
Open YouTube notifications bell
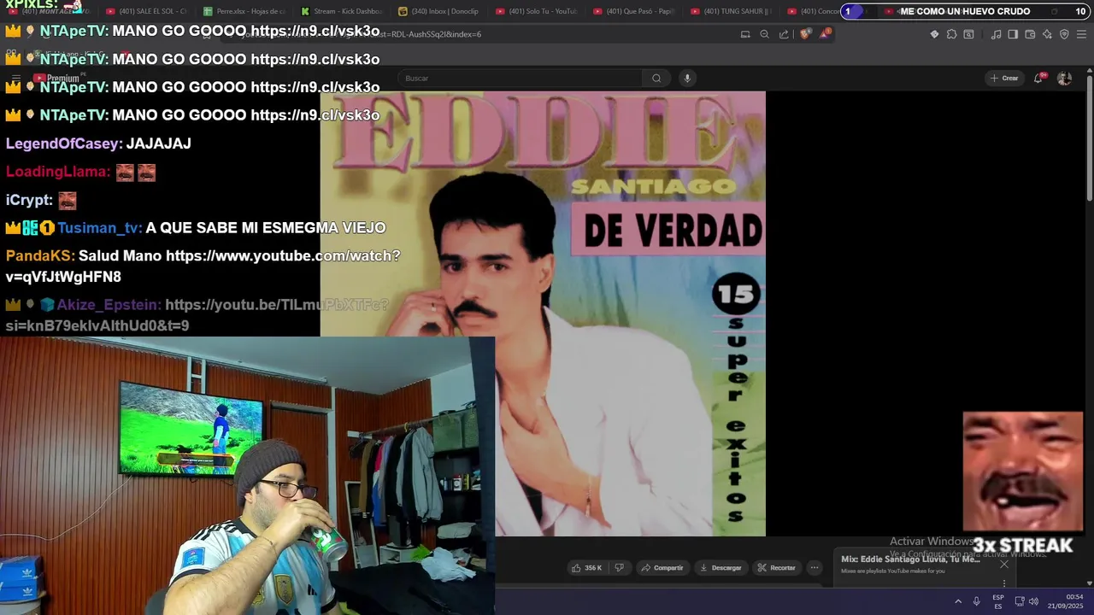pyautogui.click(x=1038, y=78)
